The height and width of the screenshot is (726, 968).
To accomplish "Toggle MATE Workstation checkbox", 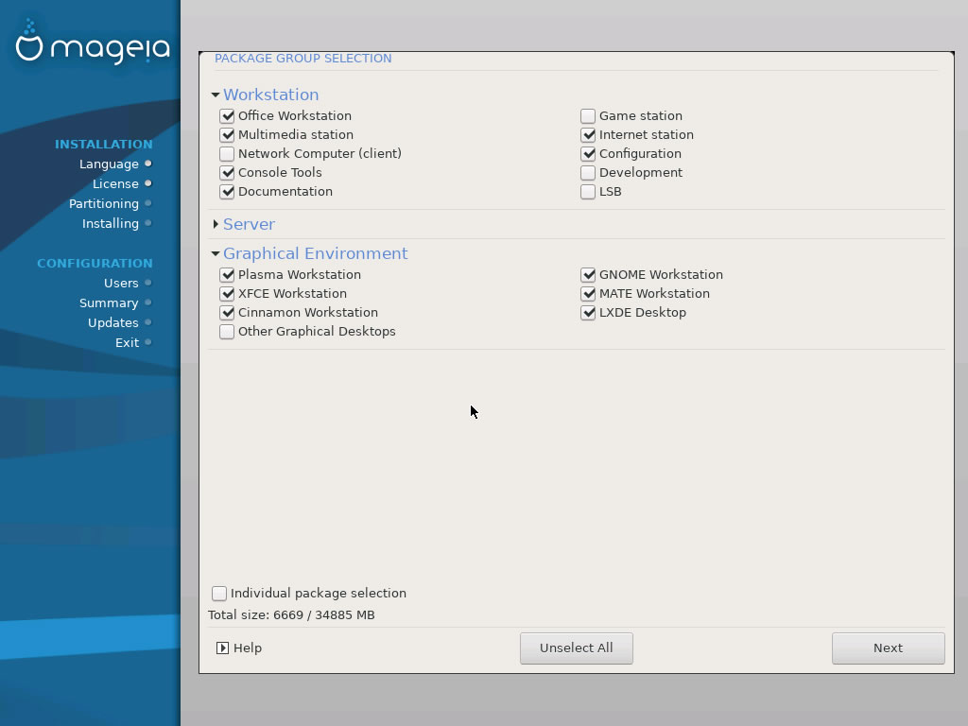I will coord(588,294).
